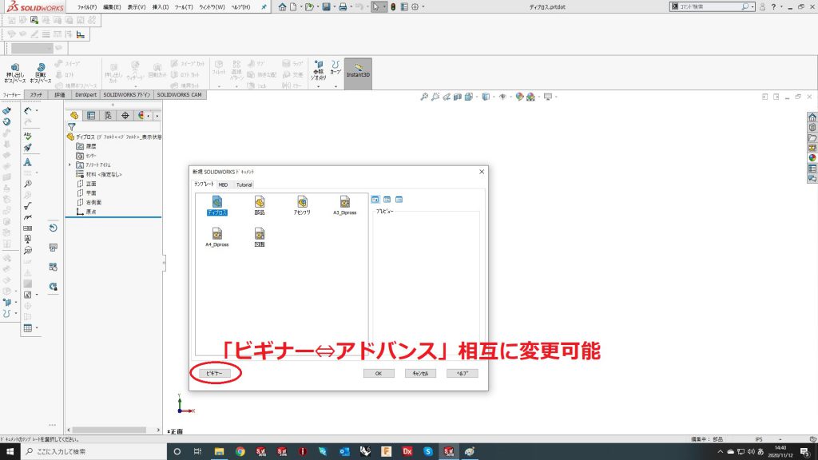Viewport: 818px width, 460px height.
Task: Open the DisplayManager color sphere tab
Action: click(x=141, y=115)
